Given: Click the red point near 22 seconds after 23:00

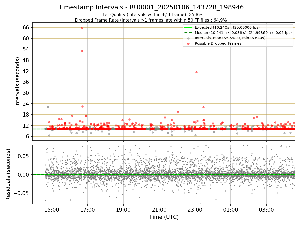Looking at the screenshot, I should coord(203,107).
